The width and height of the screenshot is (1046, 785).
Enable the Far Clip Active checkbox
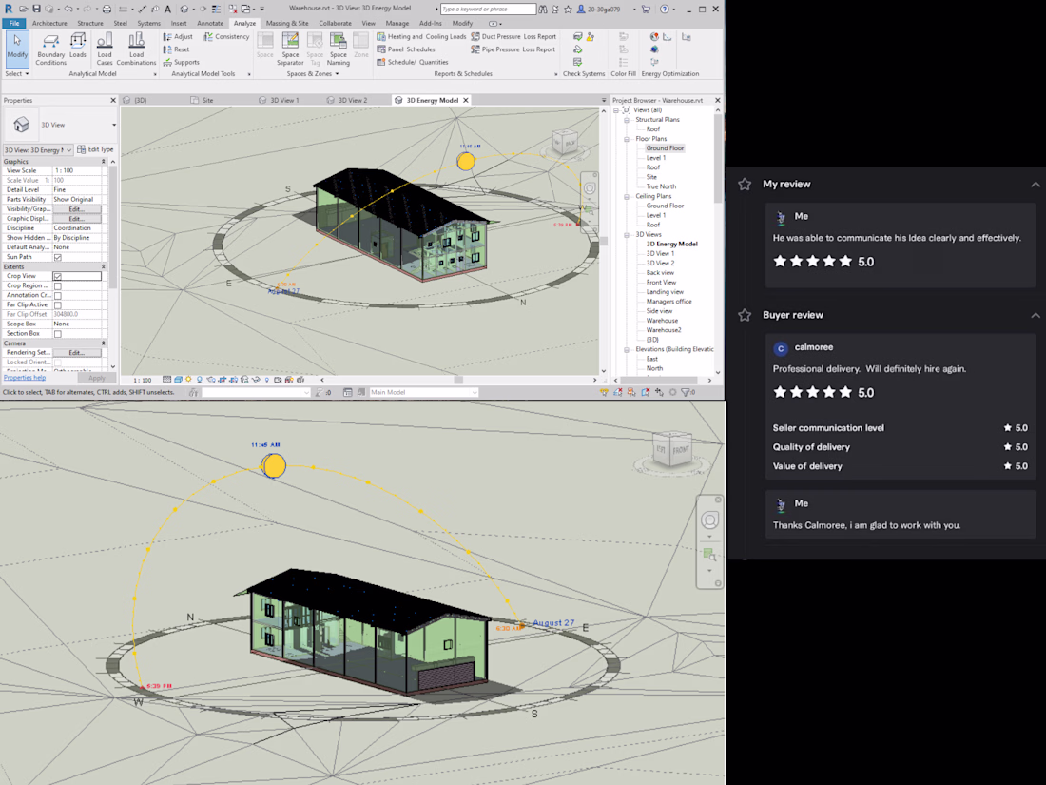(x=58, y=305)
